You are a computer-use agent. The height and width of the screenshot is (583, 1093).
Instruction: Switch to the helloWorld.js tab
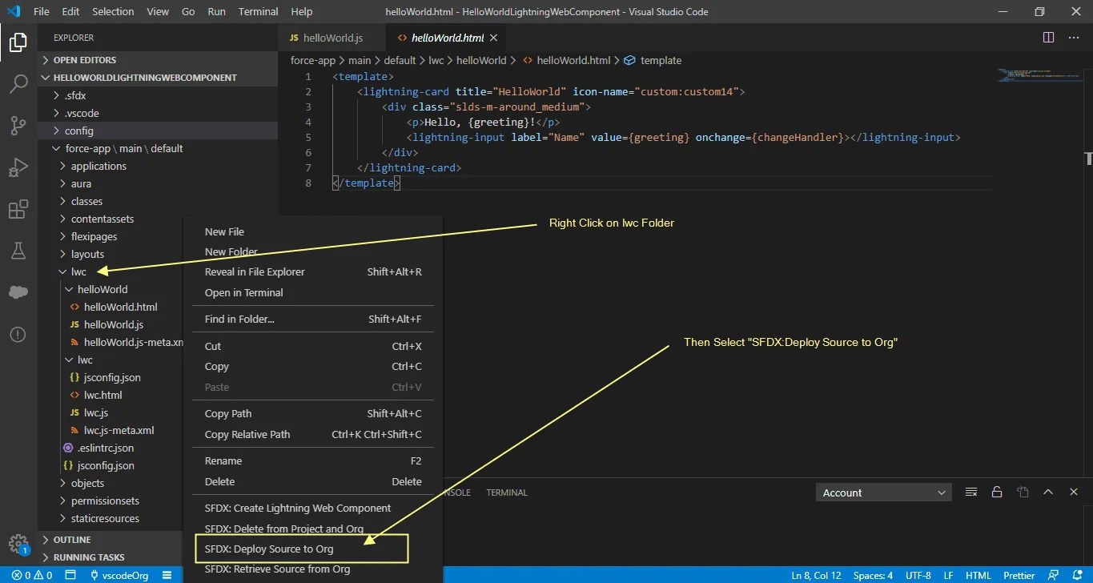(331, 37)
